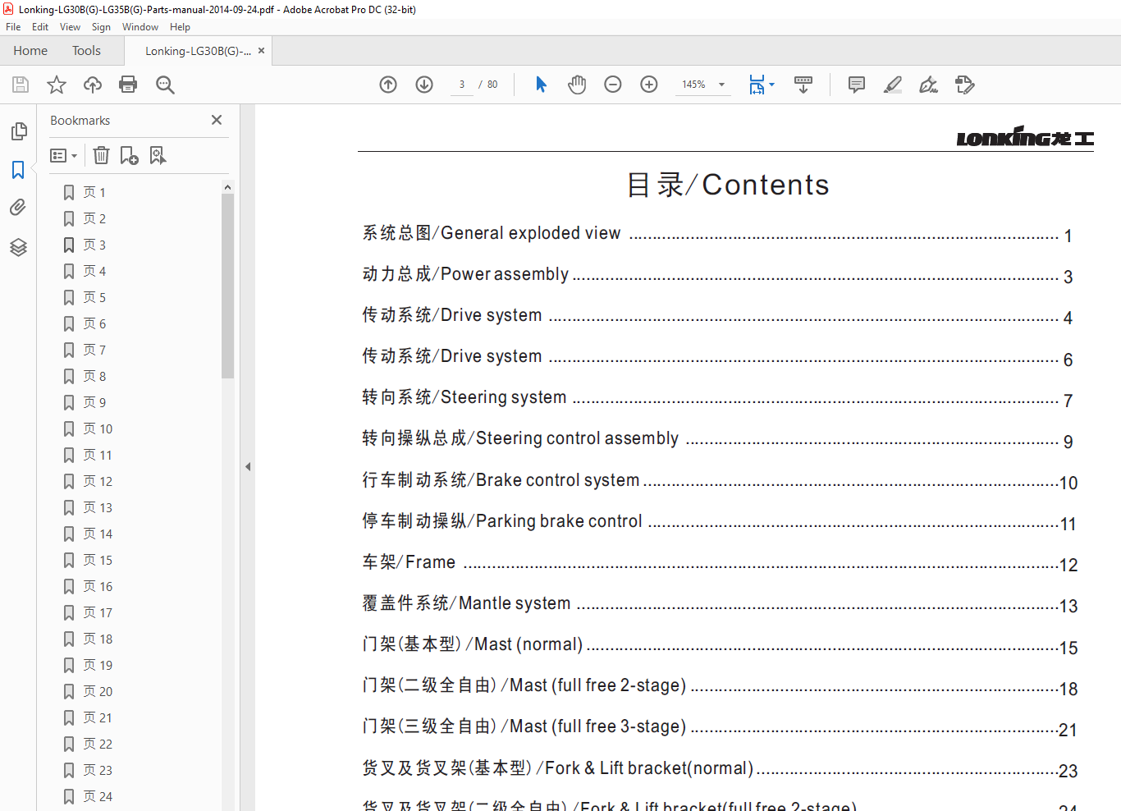
Task: Print the document with printer icon
Action: pyautogui.click(x=128, y=85)
